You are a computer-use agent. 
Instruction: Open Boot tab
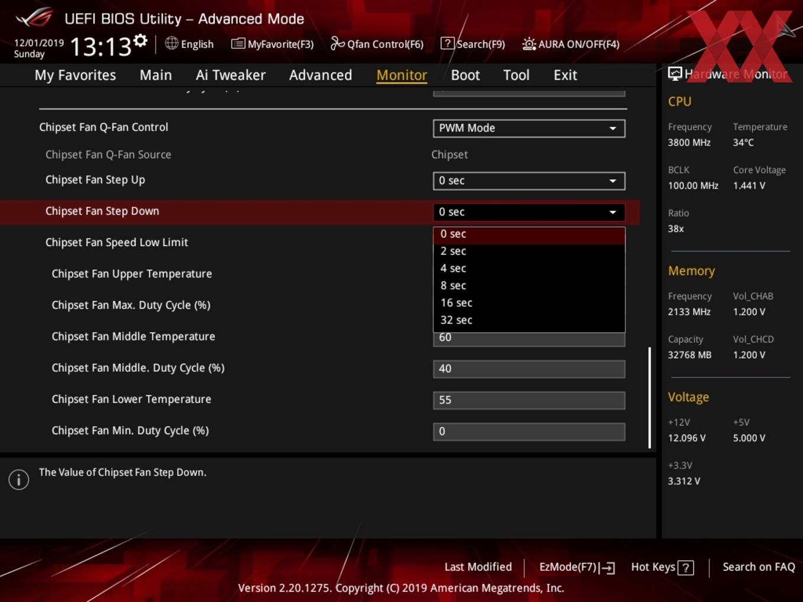click(465, 75)
